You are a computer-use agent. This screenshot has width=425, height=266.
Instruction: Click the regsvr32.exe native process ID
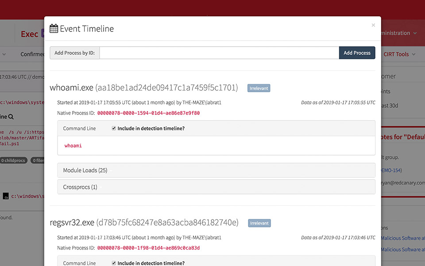148,248
